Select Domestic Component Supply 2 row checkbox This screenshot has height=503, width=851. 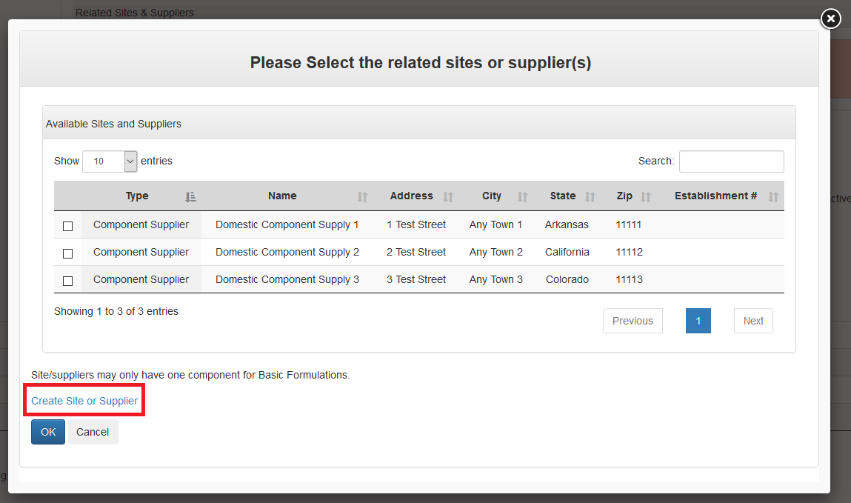pos(68,253)
